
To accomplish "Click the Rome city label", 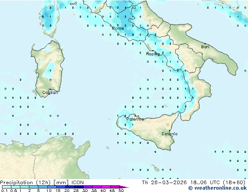I will coord(118,28).
